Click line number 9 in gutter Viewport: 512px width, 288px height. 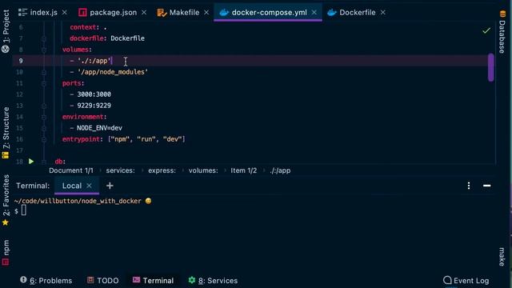pyautogui.click(x=21, y=61)
